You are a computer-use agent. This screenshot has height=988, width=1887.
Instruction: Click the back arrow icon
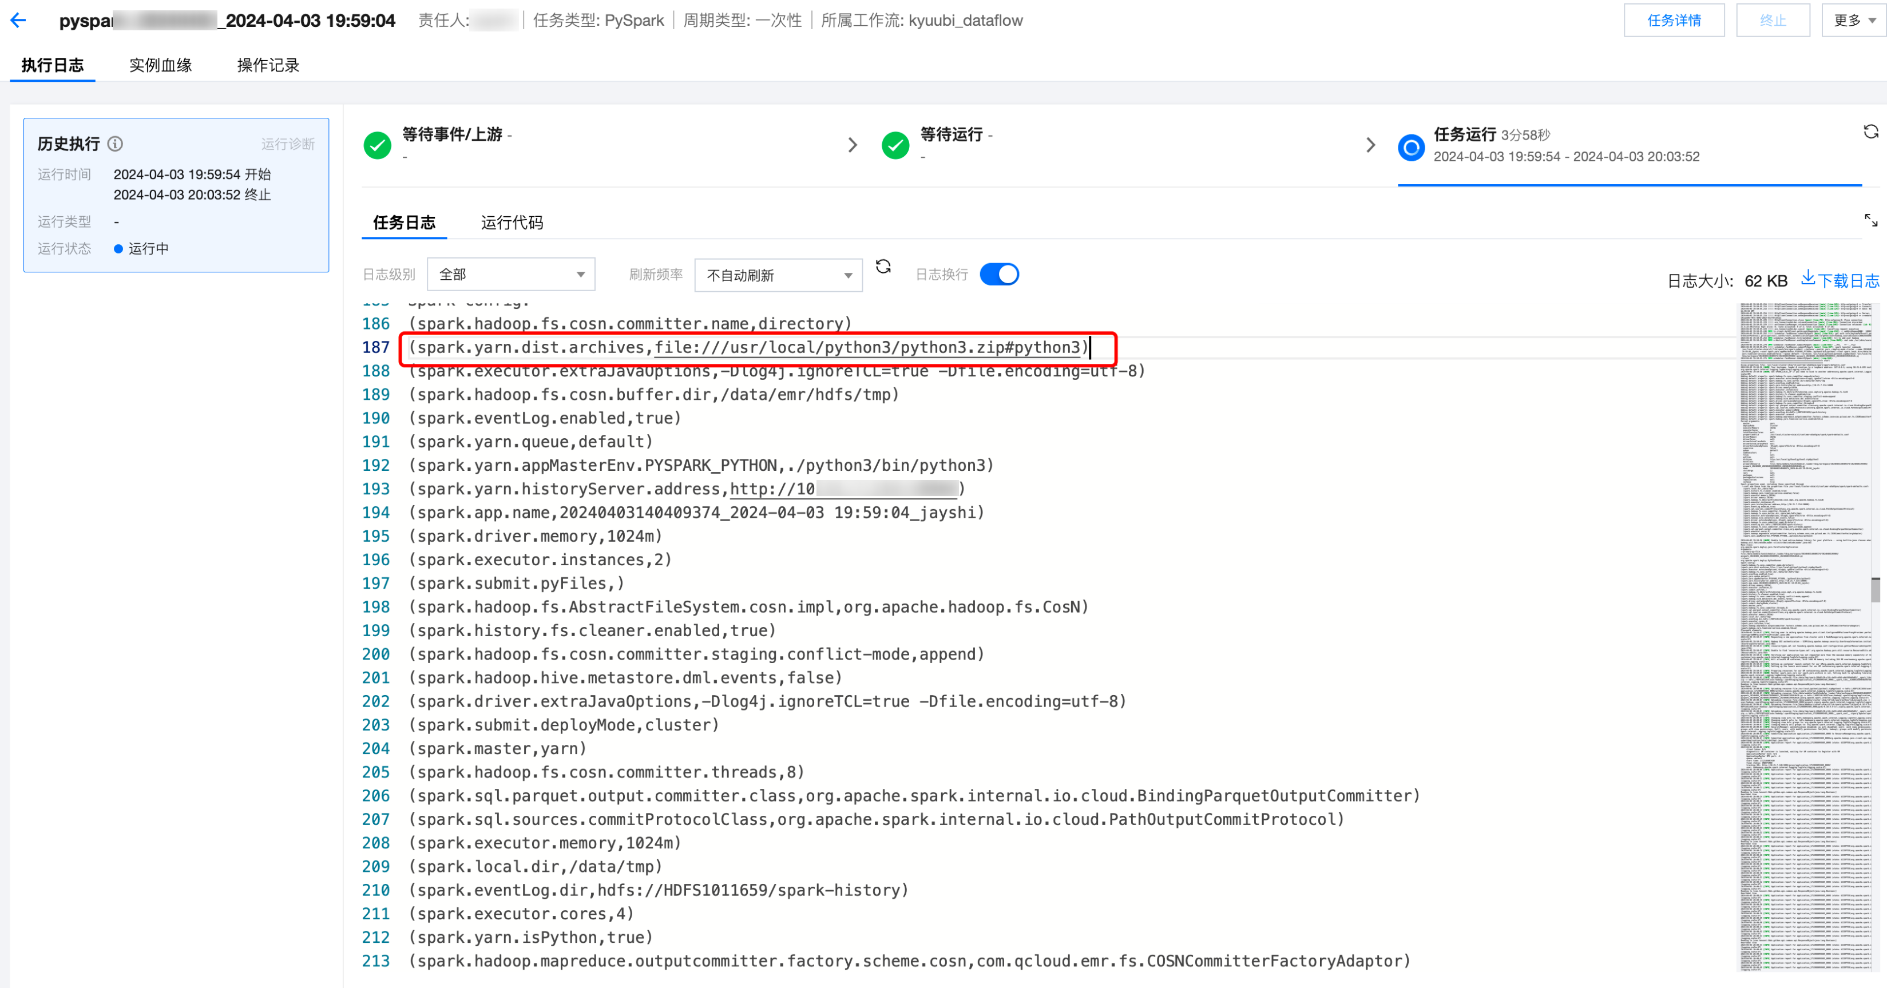pos(18,21)
